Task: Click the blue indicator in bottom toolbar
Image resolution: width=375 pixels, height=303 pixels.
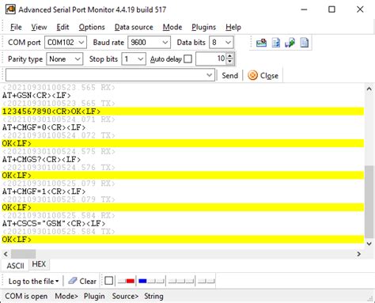Action: (x=142, y=281)
